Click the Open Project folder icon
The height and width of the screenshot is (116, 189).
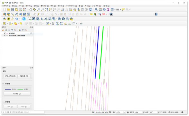(x=9, y=9)
